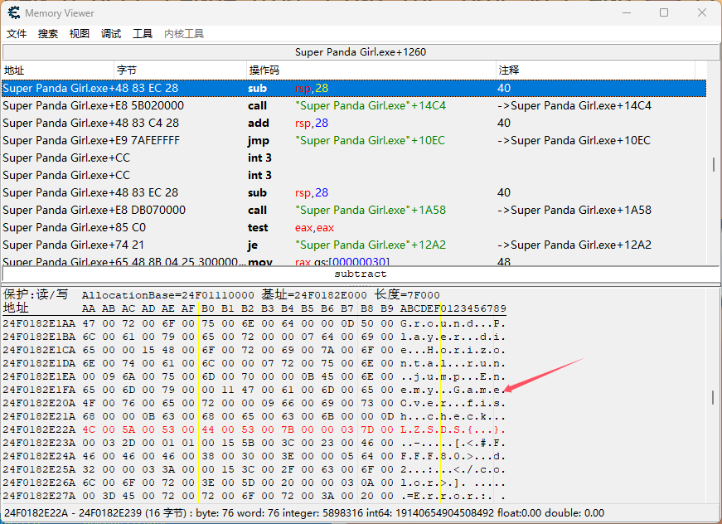The height and width of the screenshot is (524, 722).
Task: Open the 内核工具 menu
Action: tap(184, 34)
